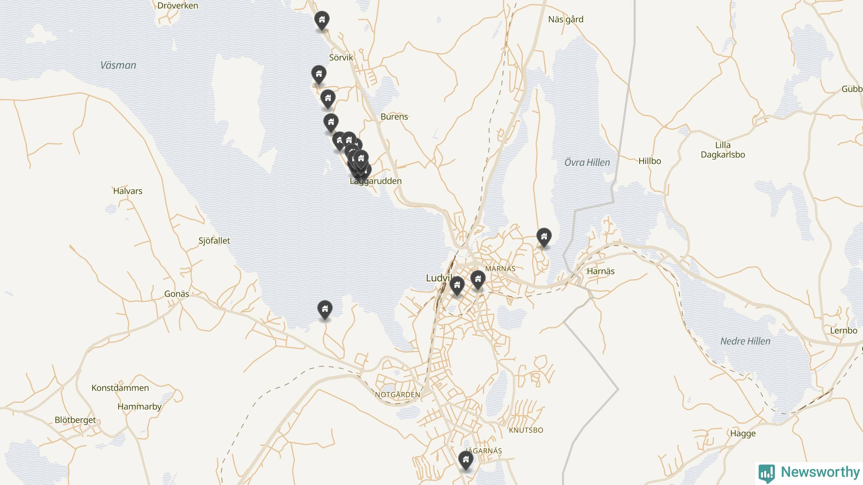Click the Näs gård place label
Screen dimensions: 863x485
(566, 20)
